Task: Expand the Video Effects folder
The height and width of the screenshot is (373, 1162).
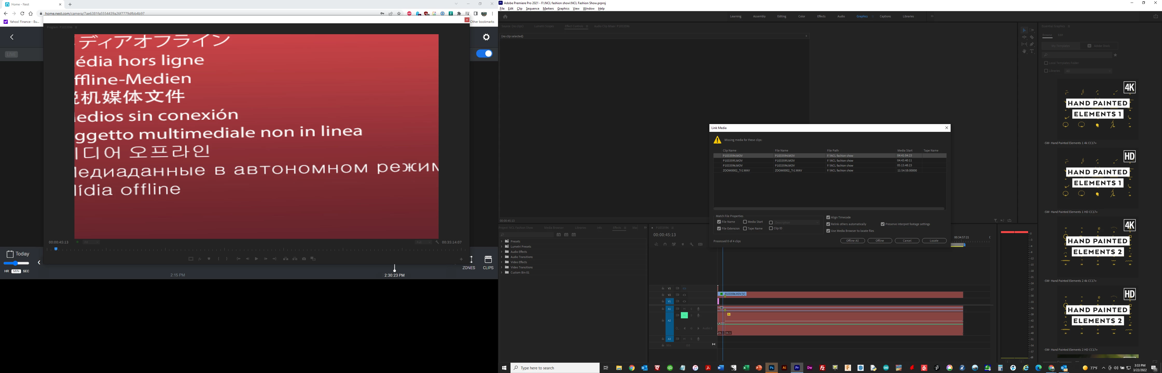Action: [x=502, y=262]
